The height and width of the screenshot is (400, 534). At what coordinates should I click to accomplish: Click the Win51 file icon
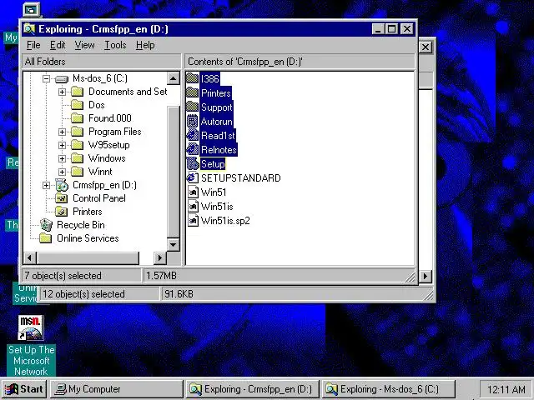click(x=193, y=192)
